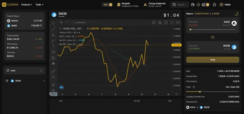Select the zoom in tool
Viewport: 244px width, 114px height.
(x=53, y=77)
